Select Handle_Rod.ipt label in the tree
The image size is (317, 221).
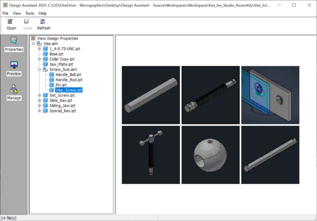tap(69, 80)
